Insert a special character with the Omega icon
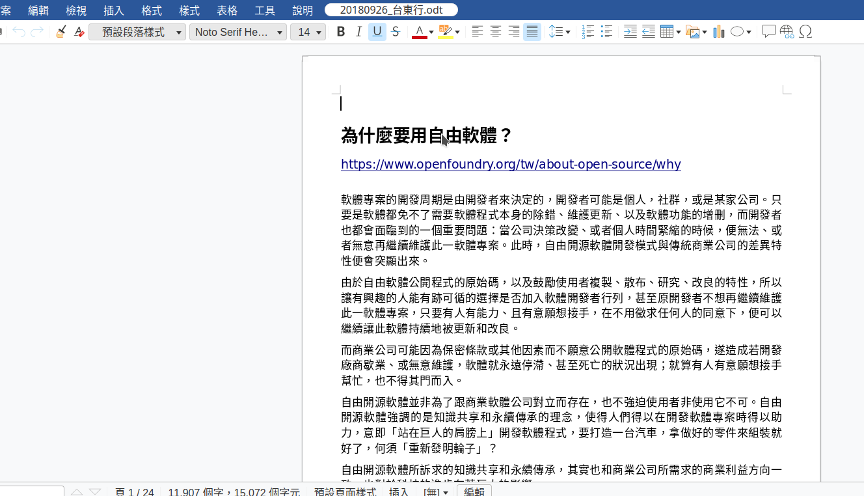This screenshot has width=864, height=496. [805, 32]
